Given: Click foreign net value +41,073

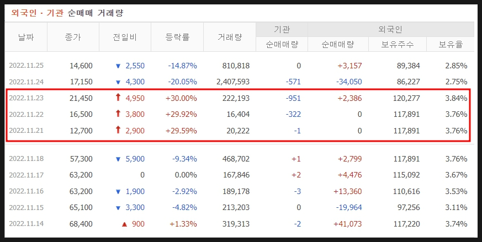Looking at the screenshot, I should click(348, 224).
